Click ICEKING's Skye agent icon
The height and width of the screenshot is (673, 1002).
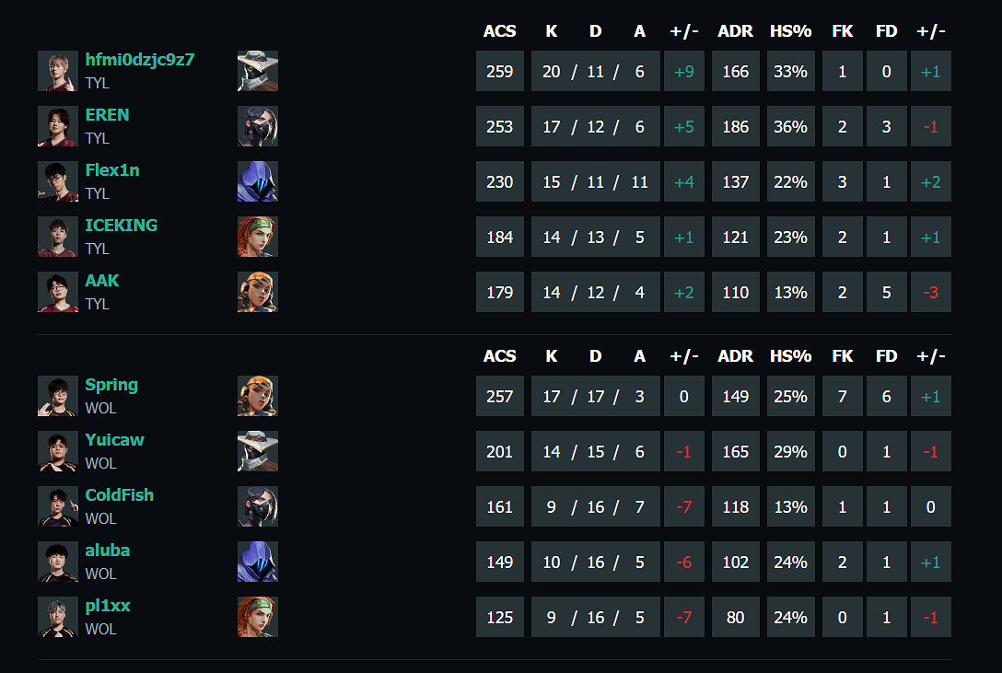tap(257, 237)
